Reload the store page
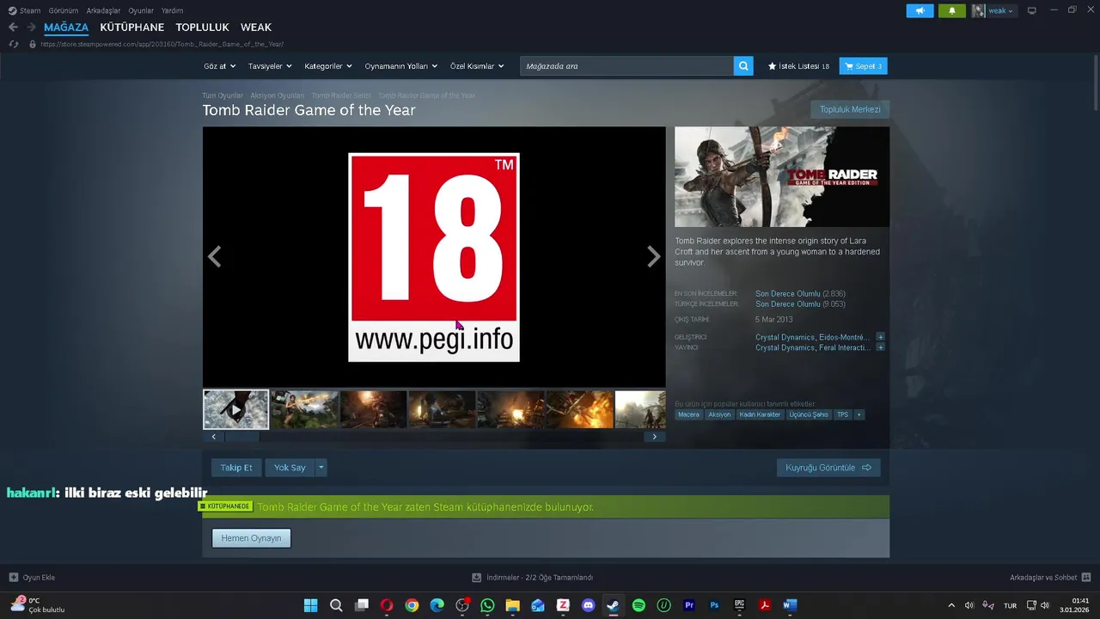 (x=13, y=44)
